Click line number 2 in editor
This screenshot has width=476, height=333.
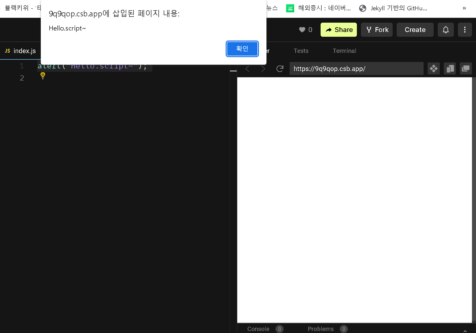[x=22, y=78]
